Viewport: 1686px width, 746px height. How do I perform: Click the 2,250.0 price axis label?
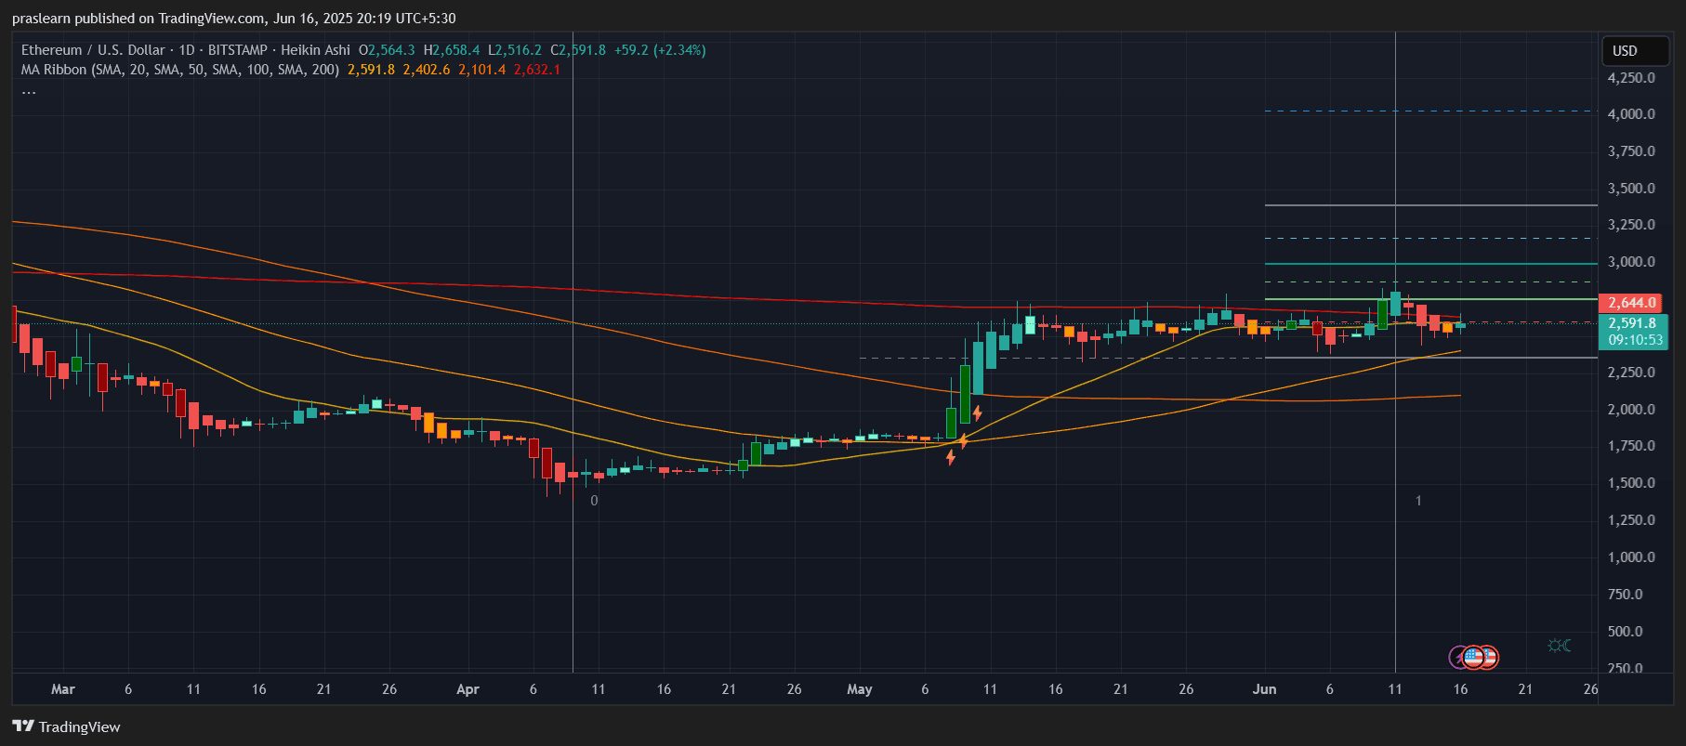1631,373
